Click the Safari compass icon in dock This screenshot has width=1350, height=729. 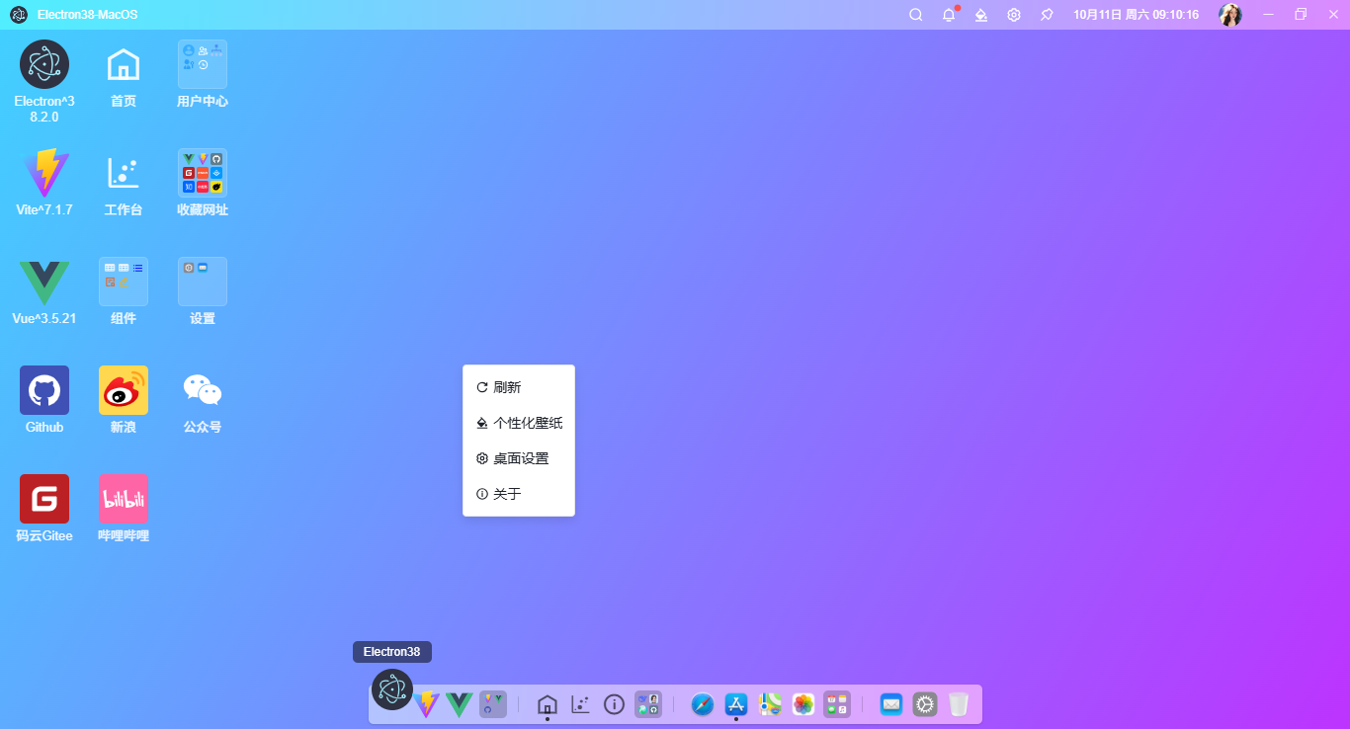pyautogui.click(x=703, y=704)
